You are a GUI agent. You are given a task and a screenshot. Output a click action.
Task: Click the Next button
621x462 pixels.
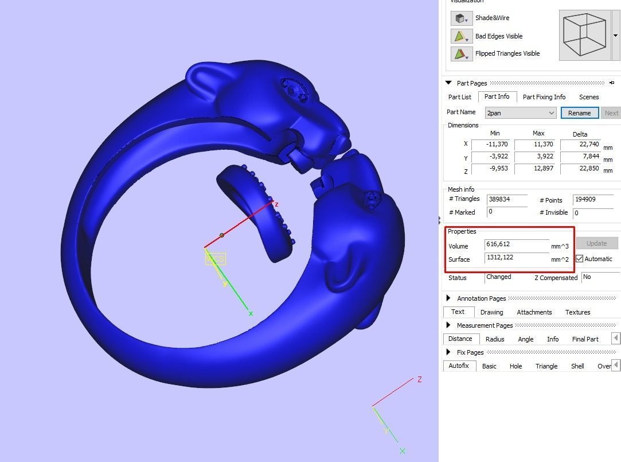pos(611,113)
